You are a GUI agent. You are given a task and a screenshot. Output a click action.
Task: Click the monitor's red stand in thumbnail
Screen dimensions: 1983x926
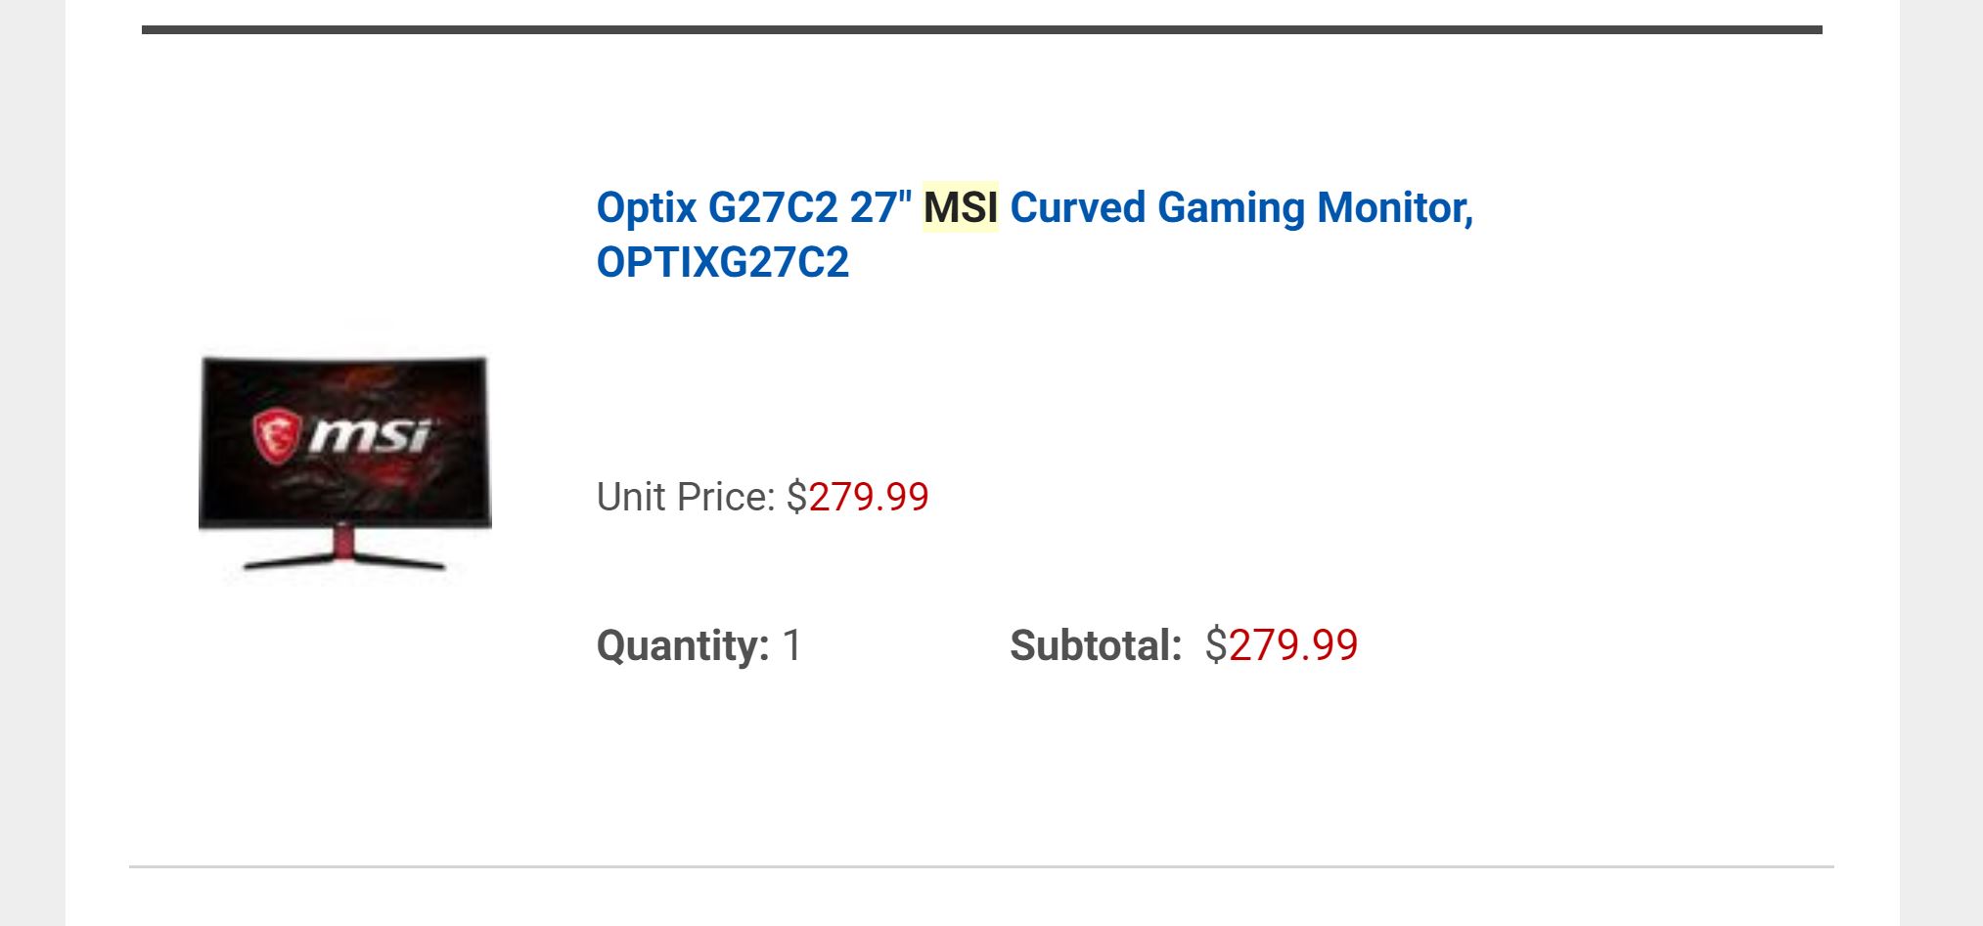pyautogui.click(x=343, y=546)
